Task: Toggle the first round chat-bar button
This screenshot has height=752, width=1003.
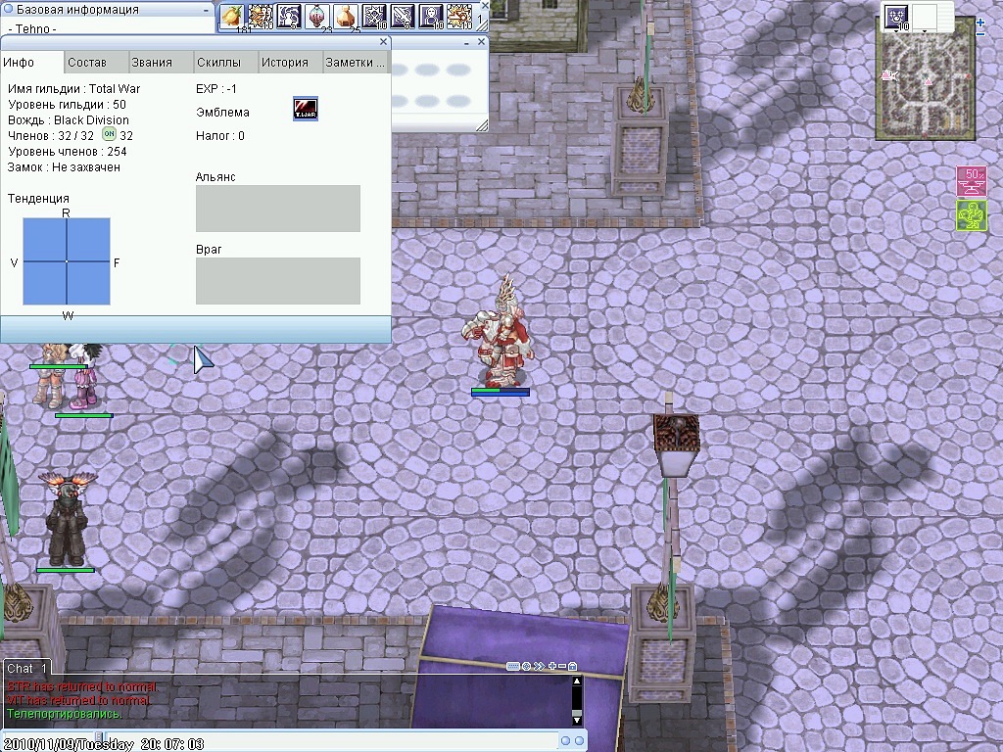Action: click(x=565, y=740)
